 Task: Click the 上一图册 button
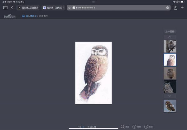pyautogui.click(x=170, y=32)
